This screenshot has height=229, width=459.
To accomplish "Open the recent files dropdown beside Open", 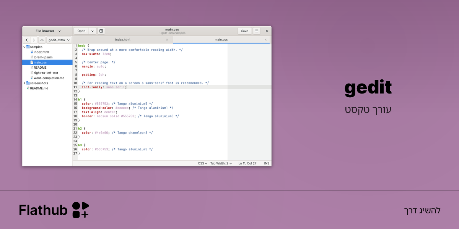I will click(93, 31).
